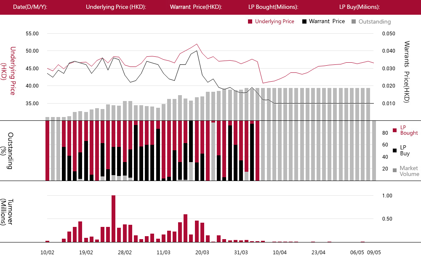Click the 'Date(D/M/Y):' header label
The image size is (421, 261).
point(30,7)
